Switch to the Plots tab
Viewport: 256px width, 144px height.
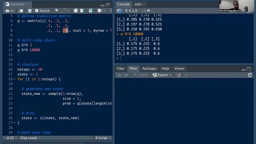133,68
